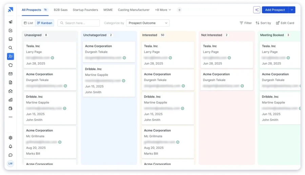Click Aug 20, 2025 in Interested column

(154, 148)
